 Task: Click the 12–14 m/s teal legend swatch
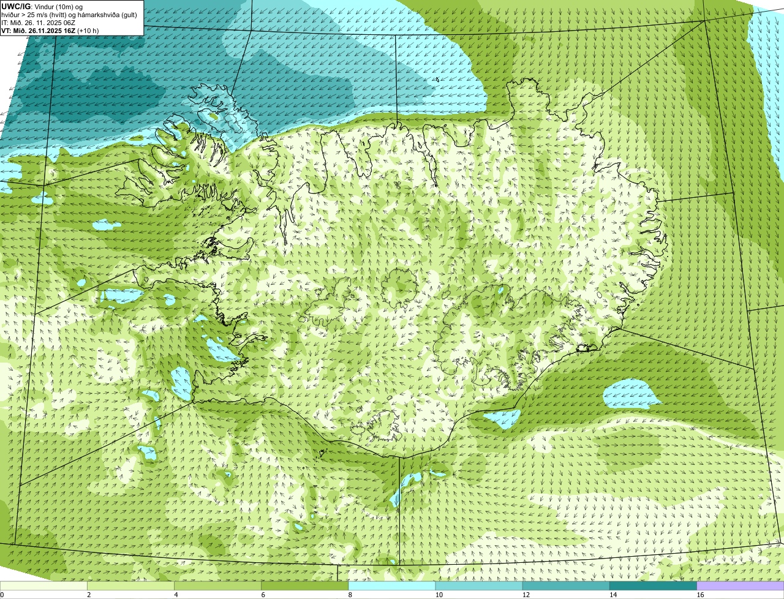click(566, 586)
